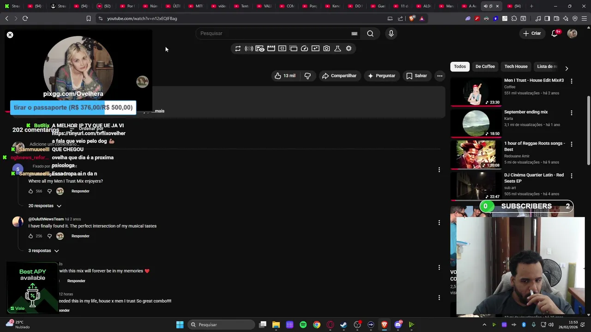Switch to the Stream browser tab with Kick icon

click(x=12, y=6)
